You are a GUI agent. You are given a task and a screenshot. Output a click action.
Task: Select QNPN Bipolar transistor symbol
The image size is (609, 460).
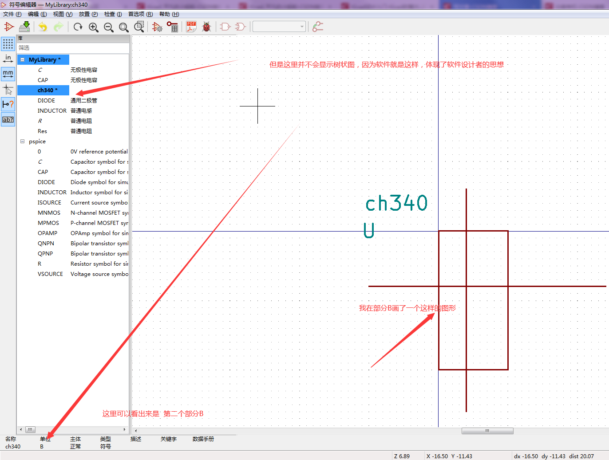[x=73, y=243]
